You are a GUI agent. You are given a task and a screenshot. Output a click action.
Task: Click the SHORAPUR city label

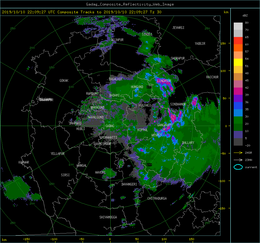point(178,58)
